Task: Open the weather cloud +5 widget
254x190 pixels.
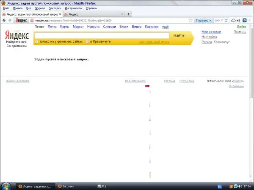Action: 235,20
